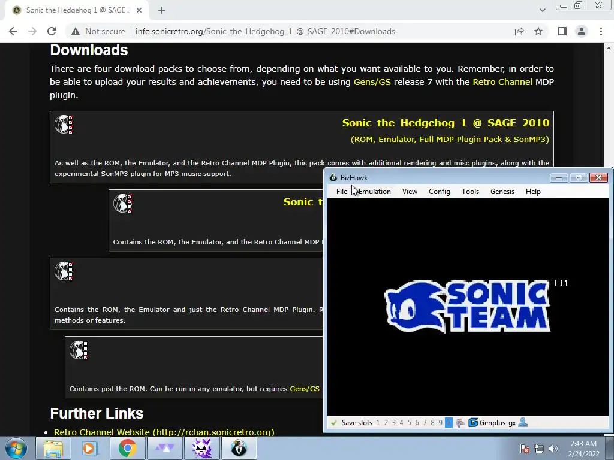The image size is (614, 460).
Task: Open the Emulation menu in BizHawk
Action: [x=374, y=192]
